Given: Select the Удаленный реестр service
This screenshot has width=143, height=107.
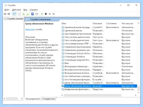Looking at the screenshot, I should point(73,31).
